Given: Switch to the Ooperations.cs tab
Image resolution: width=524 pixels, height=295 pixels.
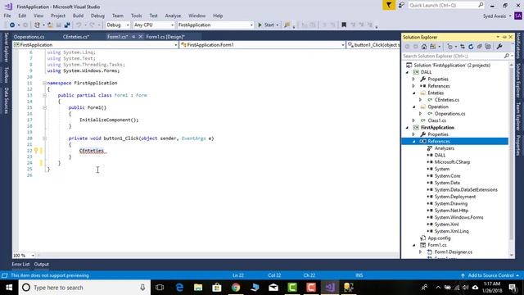Looking at the screenshot, I should click(x=29, y=37).
